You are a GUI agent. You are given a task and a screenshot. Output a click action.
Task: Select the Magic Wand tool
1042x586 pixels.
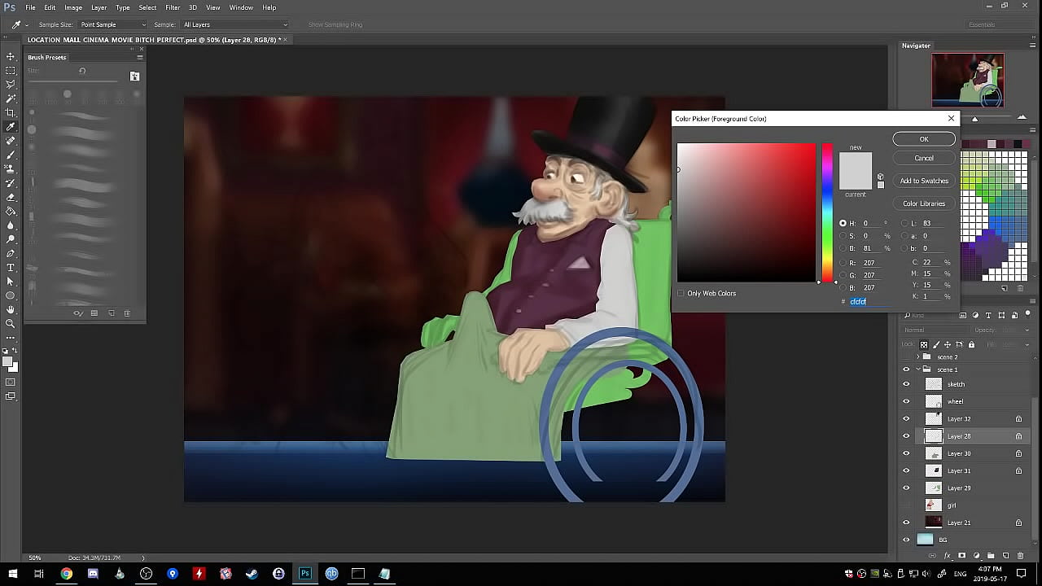11,98
